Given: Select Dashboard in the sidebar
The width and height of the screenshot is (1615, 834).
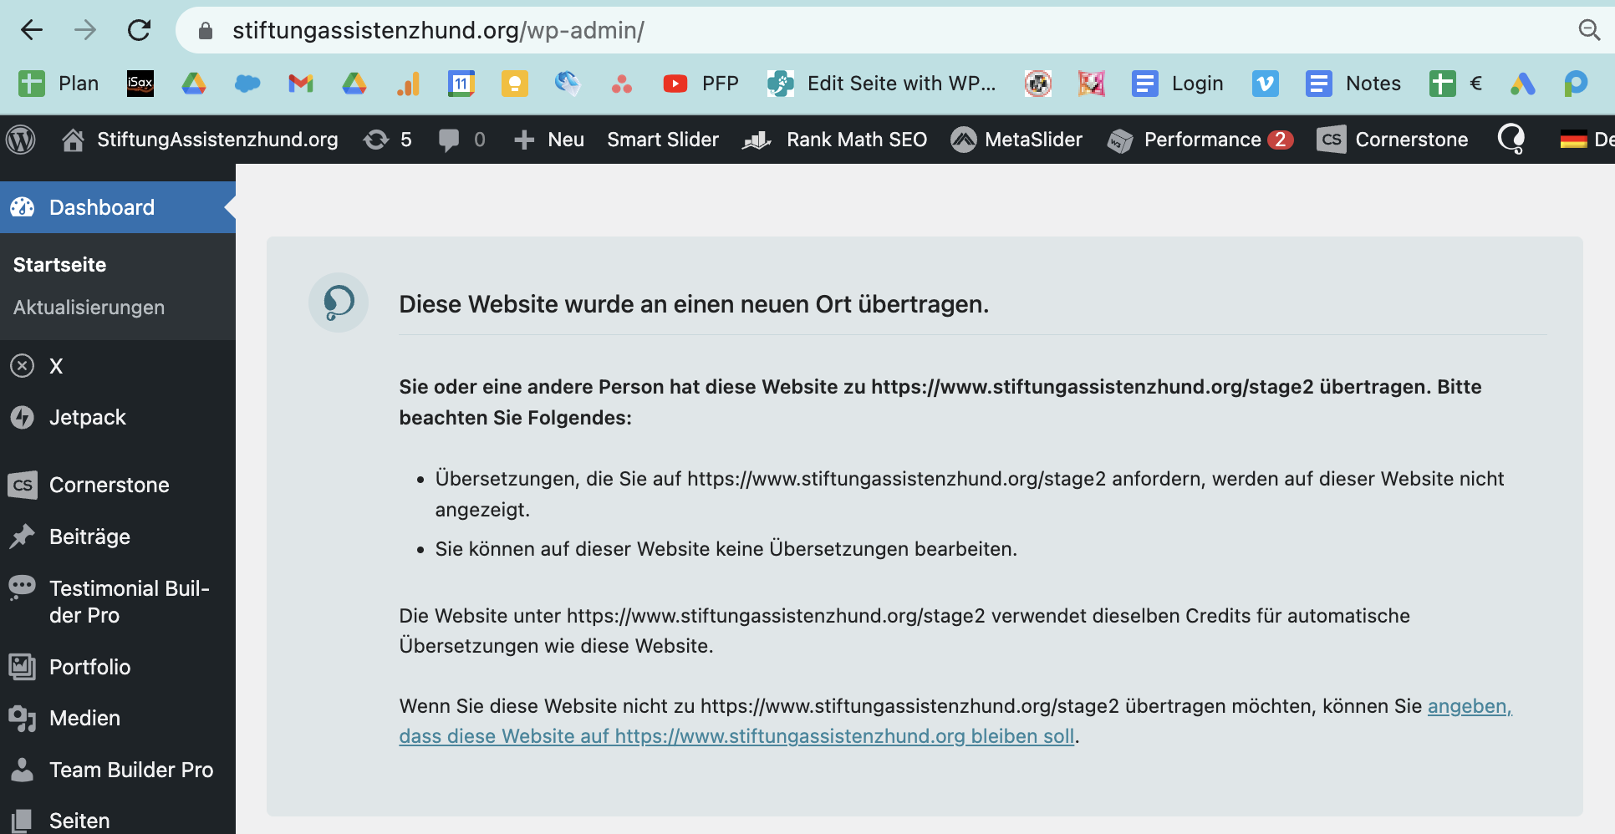Looking at the screenshot, I should pyautogui.click(x=117, y=207).
